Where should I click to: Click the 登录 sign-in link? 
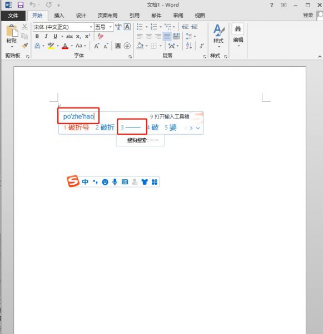(x=308, y=15)
